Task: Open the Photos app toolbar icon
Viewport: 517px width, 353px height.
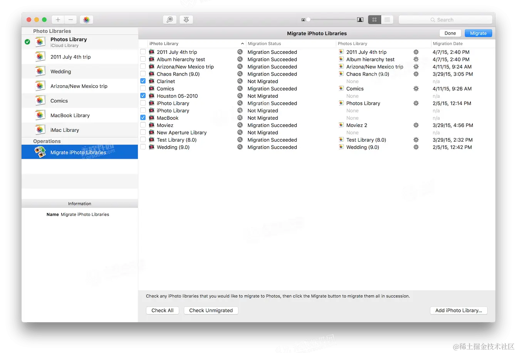Action: pos(86,20)
